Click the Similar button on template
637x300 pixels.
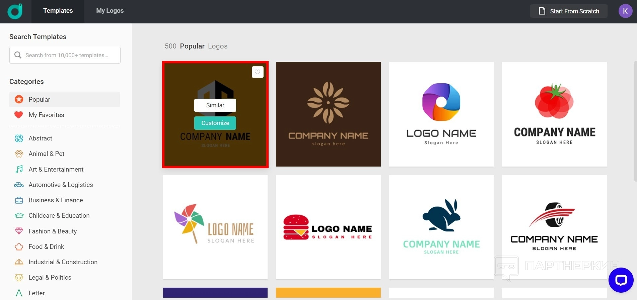[215, 105]
